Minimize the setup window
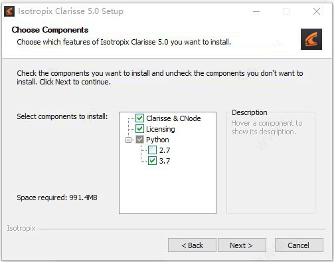 click(256, 11)
